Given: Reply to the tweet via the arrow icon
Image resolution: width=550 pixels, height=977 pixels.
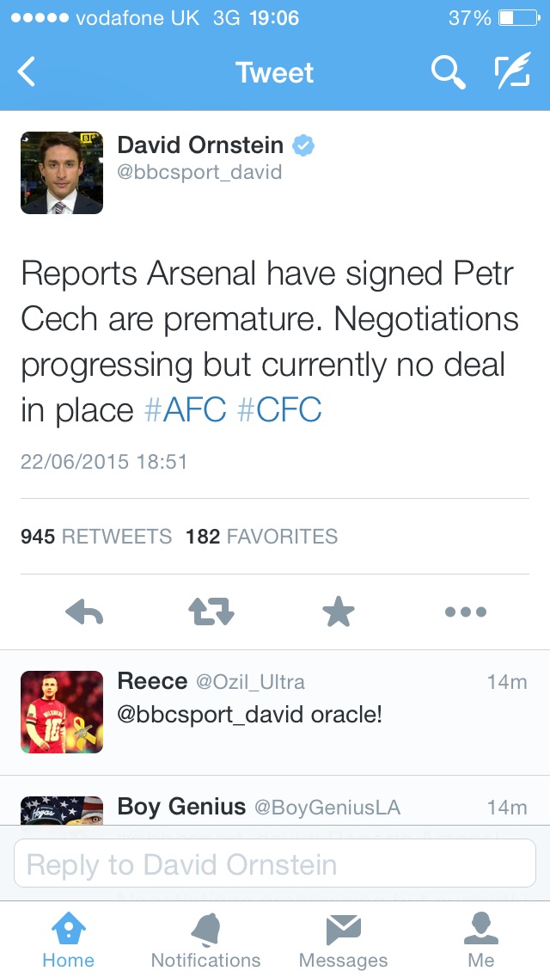Looking at the screenshot, I should click(84, 611).
